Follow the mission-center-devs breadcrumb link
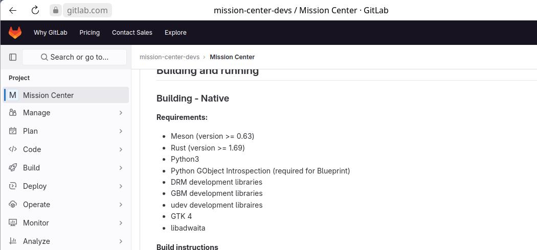The height and width of the screenshot is (250, 537). coord(169,57)
